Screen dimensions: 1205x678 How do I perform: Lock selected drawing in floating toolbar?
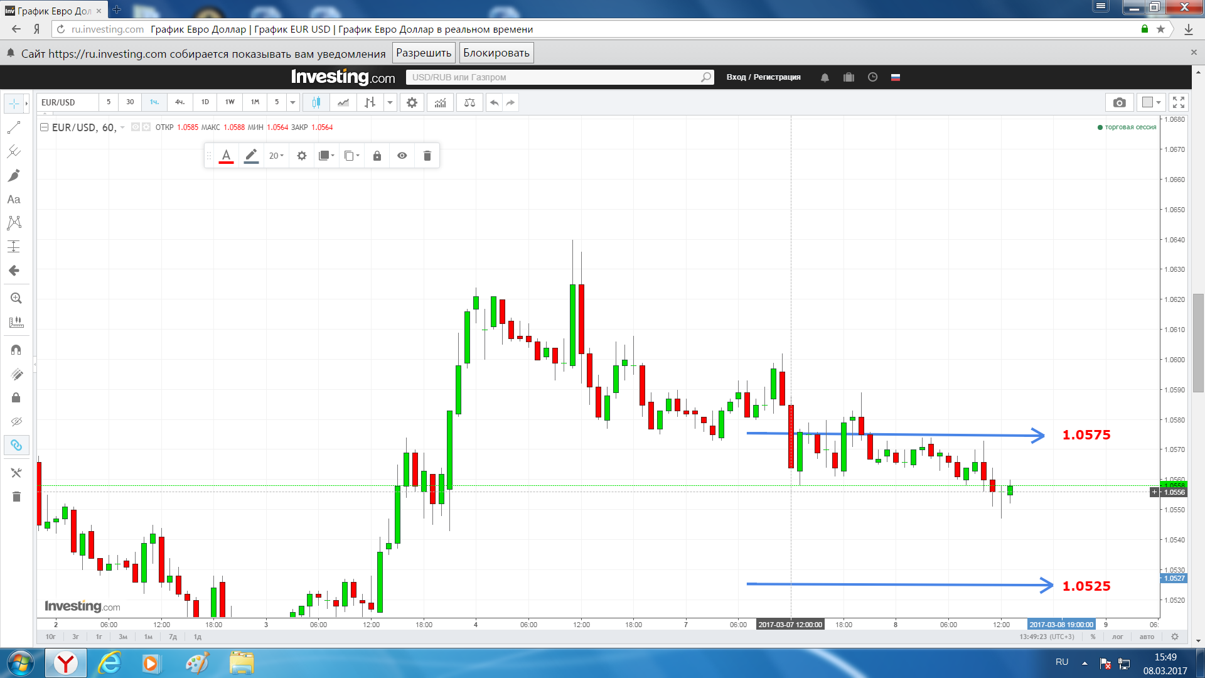377,156
